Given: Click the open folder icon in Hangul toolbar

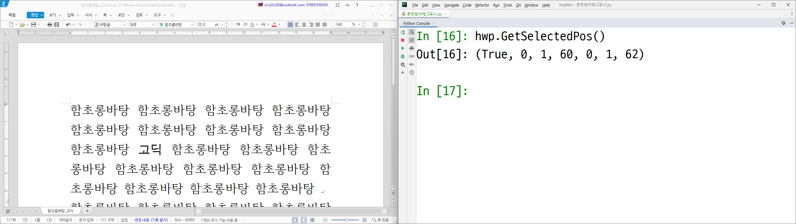Looking at the screenshot, I should 22,25.
